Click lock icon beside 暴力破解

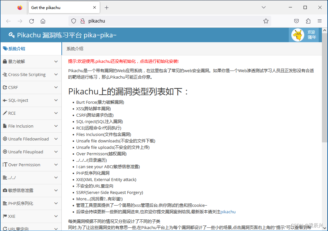(5, 62)
